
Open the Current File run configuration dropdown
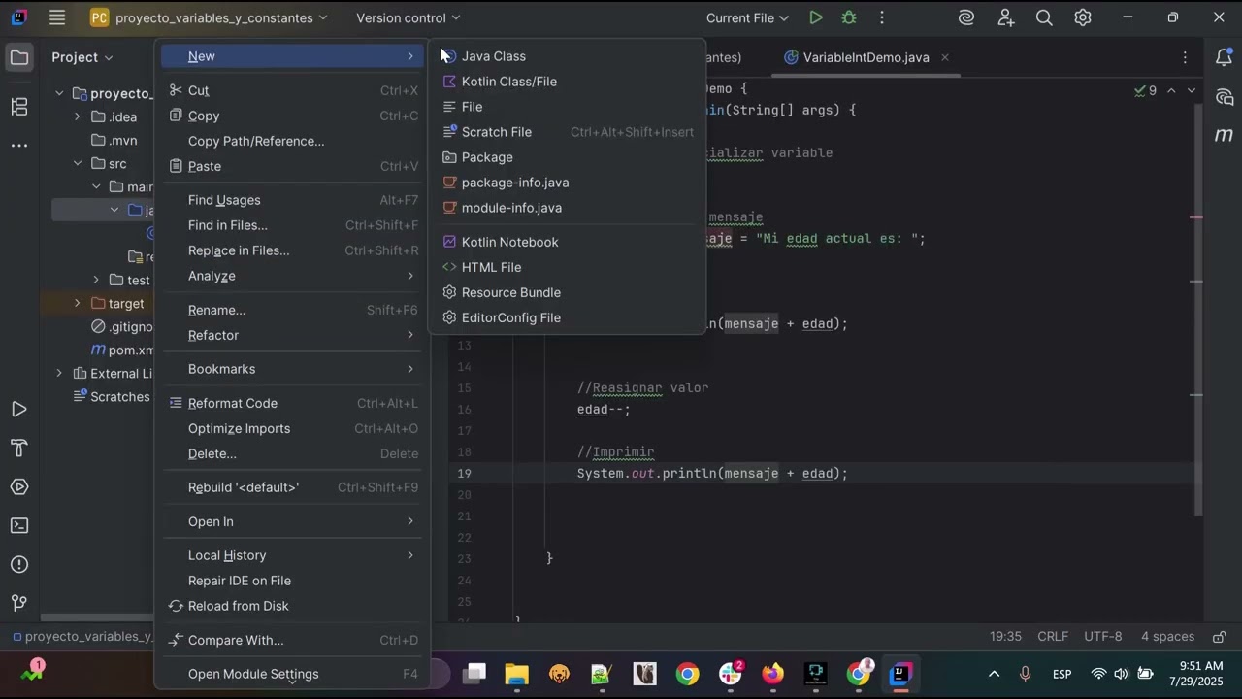747,17
